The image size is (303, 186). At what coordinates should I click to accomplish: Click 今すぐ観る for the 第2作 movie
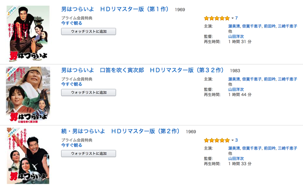tap(72, 145)
